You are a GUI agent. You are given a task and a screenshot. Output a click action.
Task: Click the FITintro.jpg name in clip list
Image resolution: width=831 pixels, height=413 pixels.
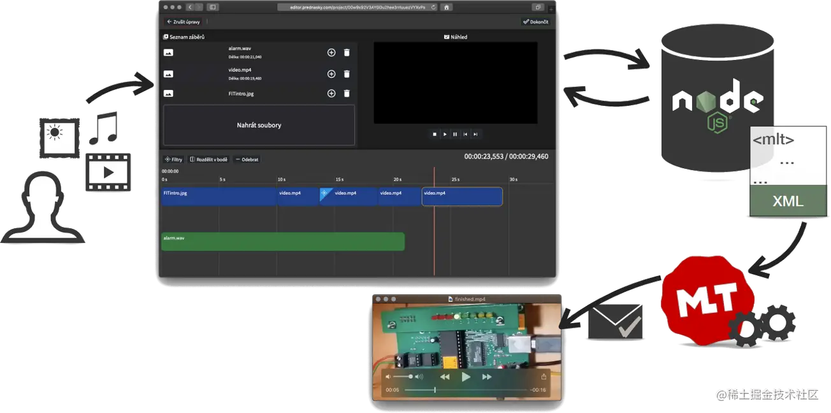242,94
